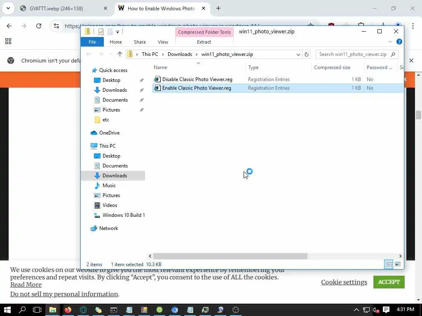
Task: Open Quick access in navigation pane
Action: (113, 70)
